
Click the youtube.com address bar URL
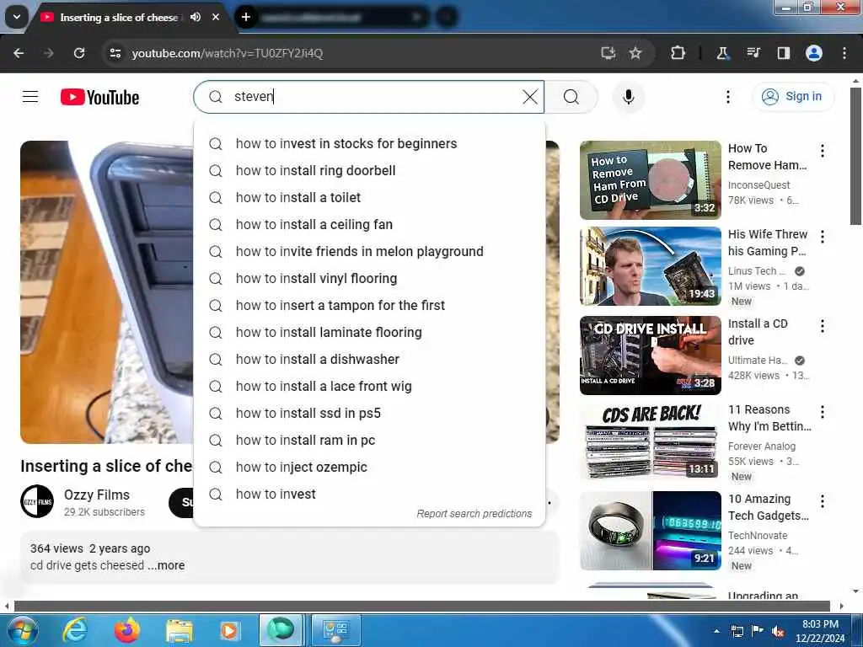227,53
